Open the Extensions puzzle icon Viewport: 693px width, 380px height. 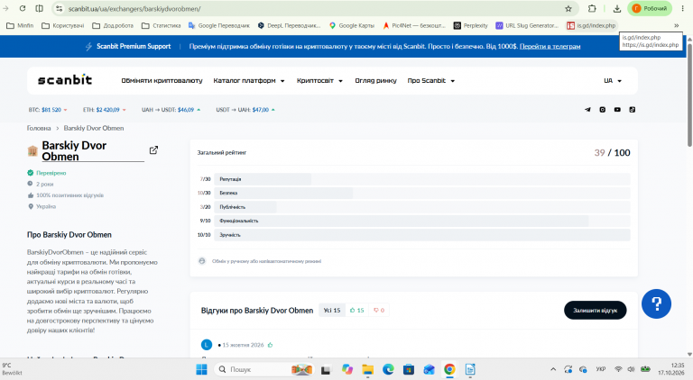click(592, 8)
